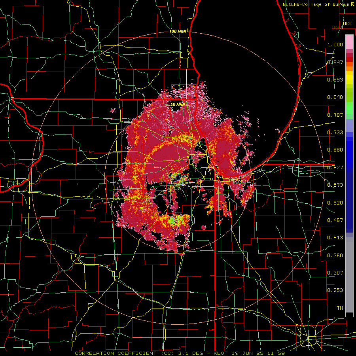Click the 0.520 legend value
356x356 pixels.
coord(335,203)
